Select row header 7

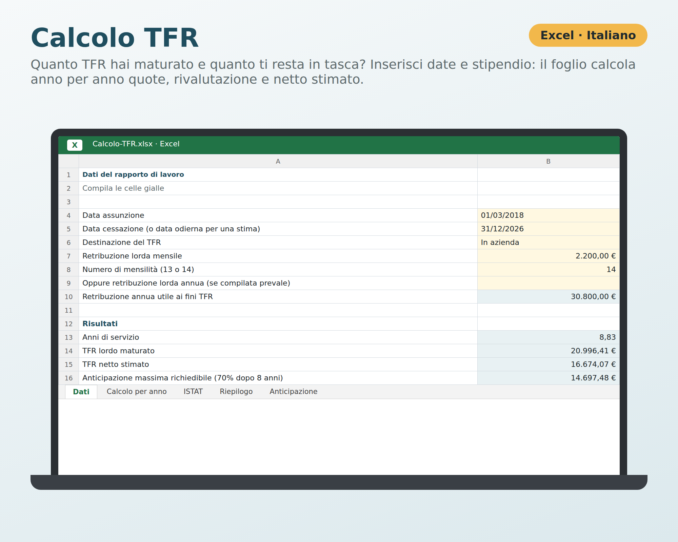tap(68, 256)
